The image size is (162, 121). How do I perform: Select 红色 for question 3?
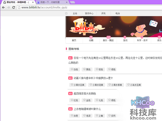75,100
